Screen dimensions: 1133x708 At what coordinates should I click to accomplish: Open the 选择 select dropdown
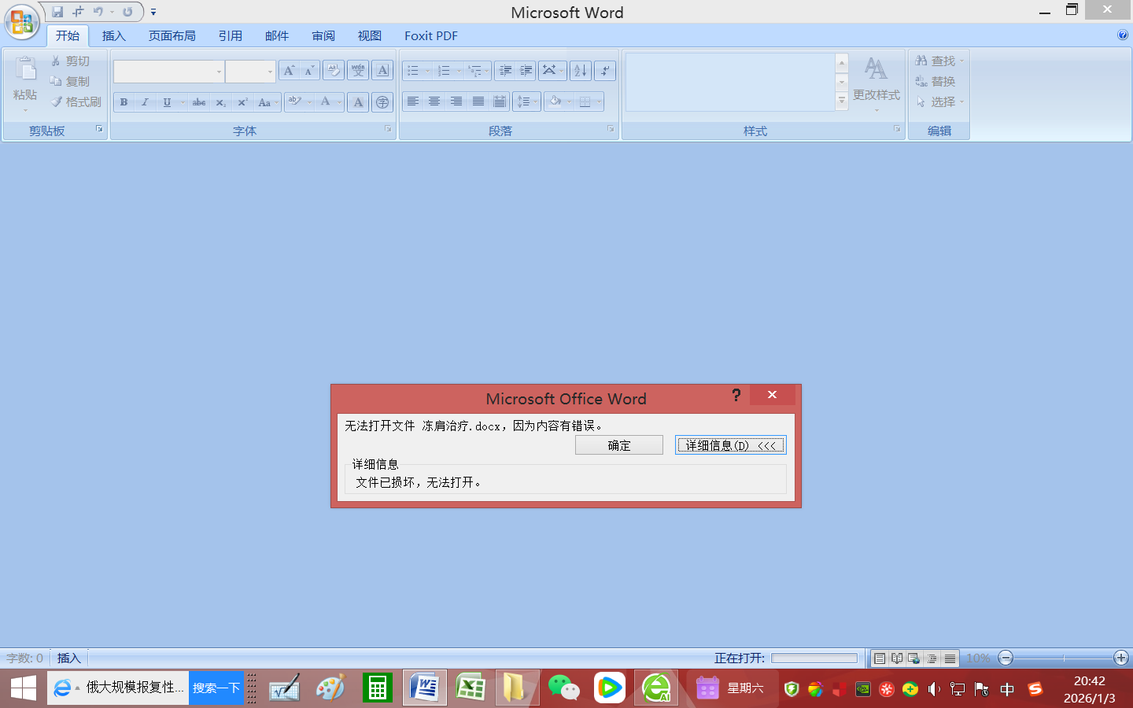939,101
